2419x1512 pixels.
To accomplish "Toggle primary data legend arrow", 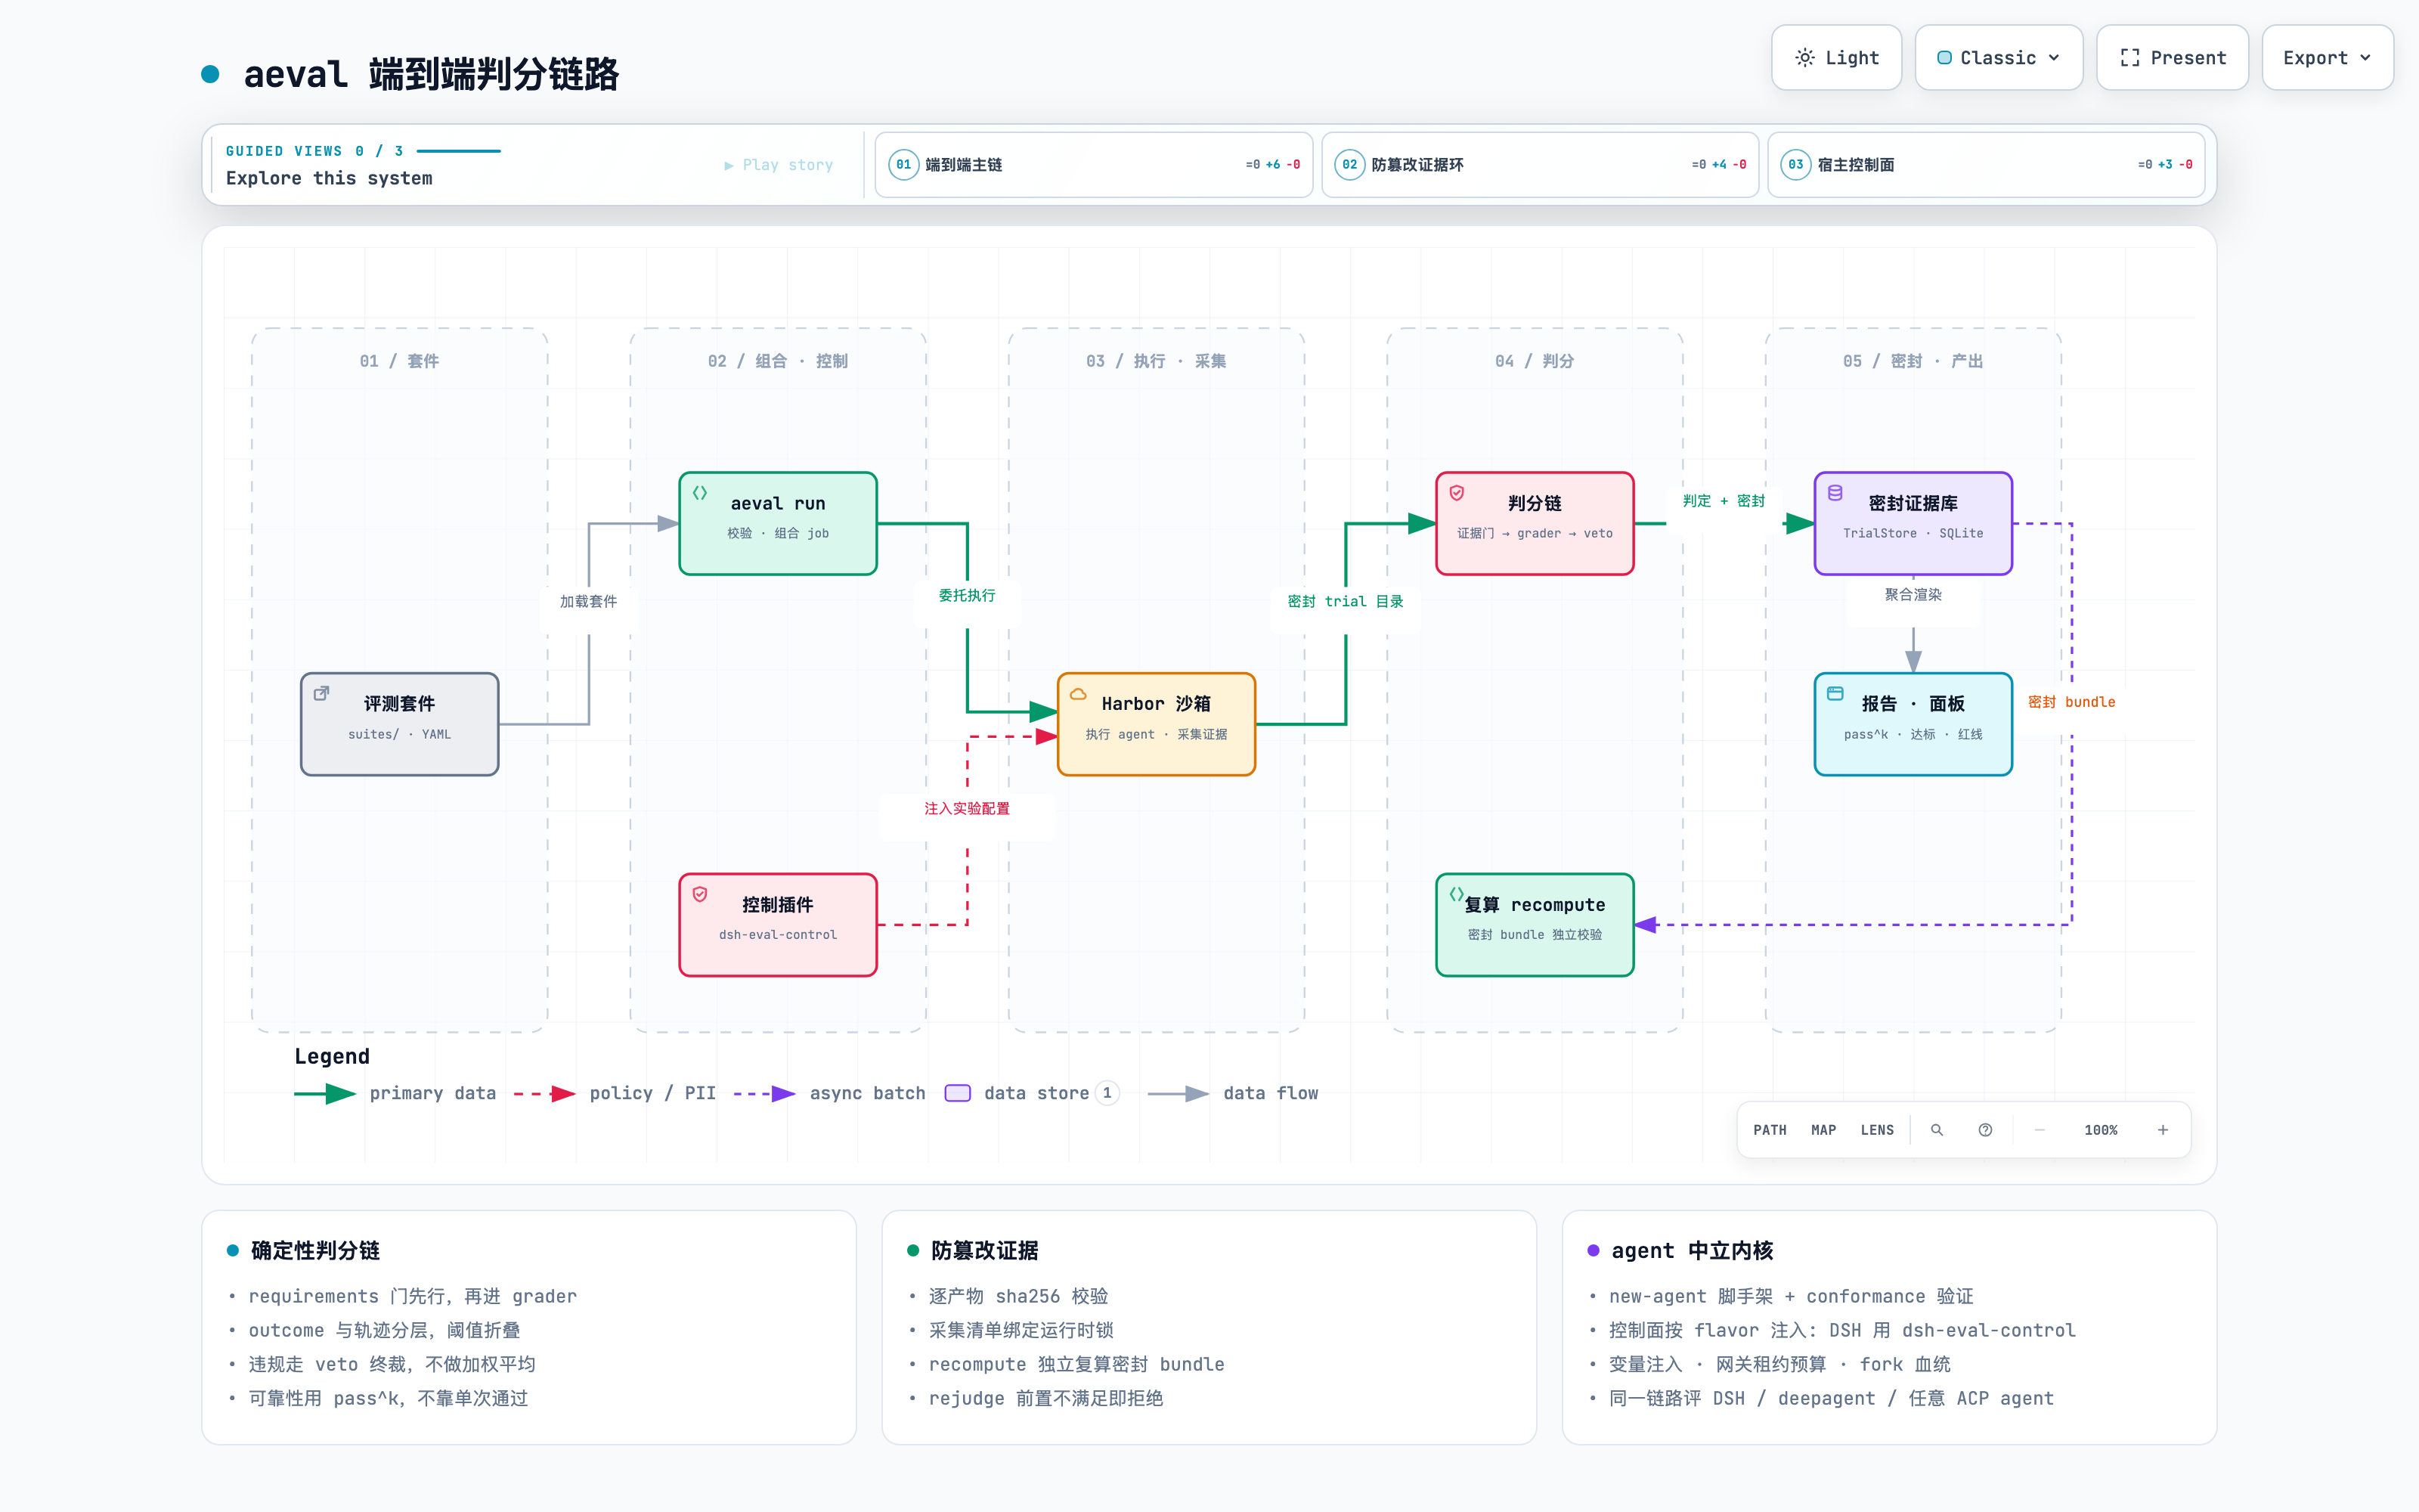I will click(x=325, y=1094).
